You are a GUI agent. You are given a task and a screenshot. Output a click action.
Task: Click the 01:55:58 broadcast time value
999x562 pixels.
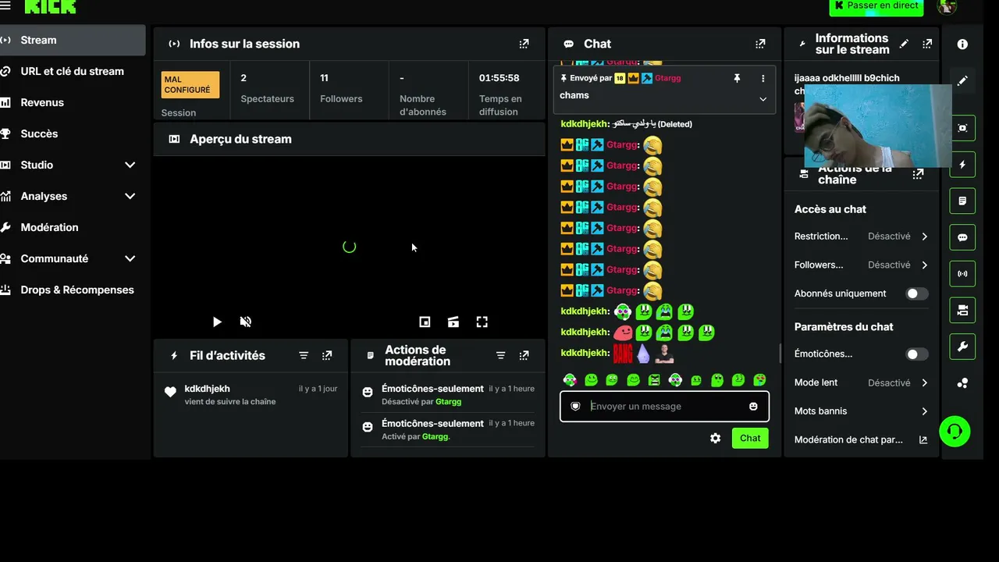tap(499, 78)
